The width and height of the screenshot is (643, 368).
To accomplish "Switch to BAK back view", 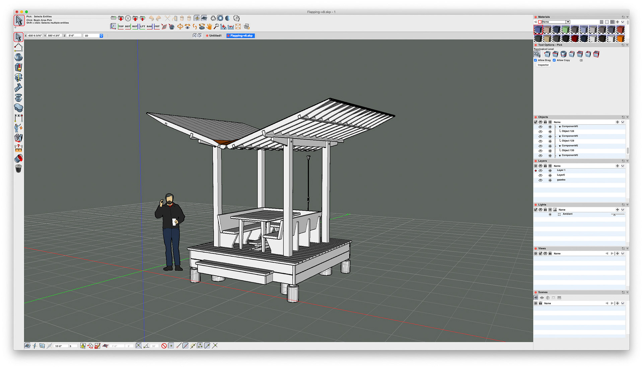I will [149, 26].
